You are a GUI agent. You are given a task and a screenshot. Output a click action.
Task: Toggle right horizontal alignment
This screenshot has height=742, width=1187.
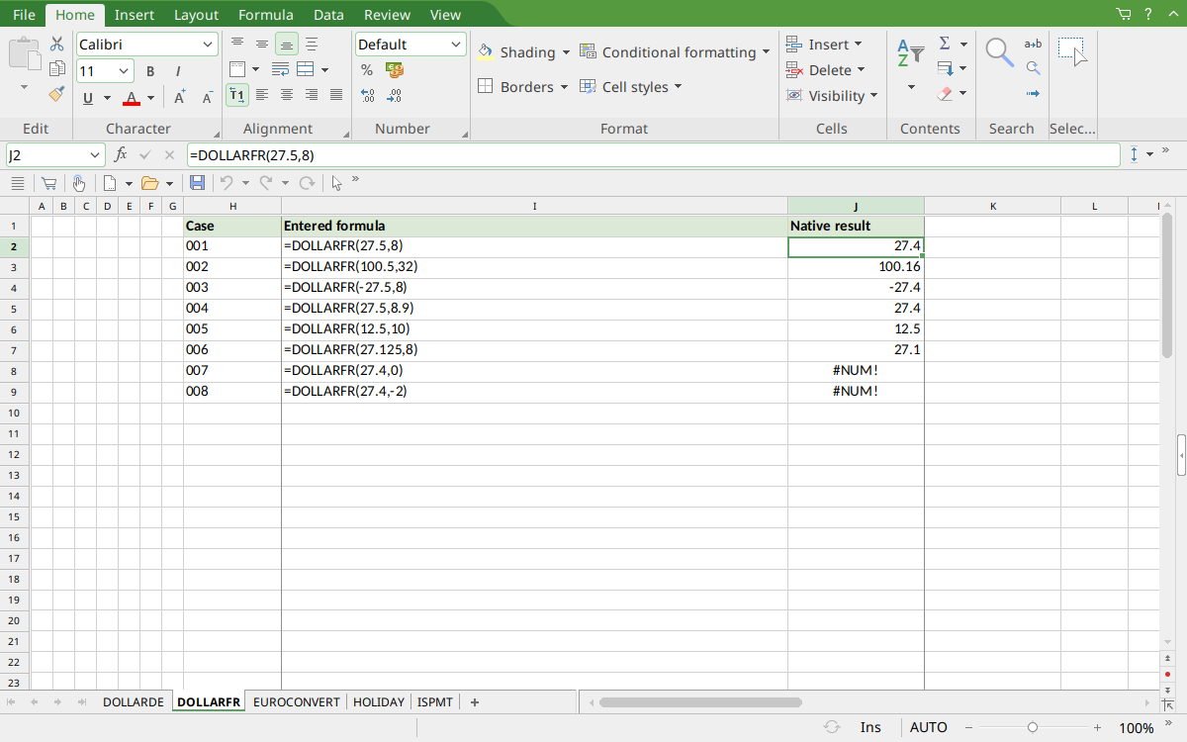(312, 95)
